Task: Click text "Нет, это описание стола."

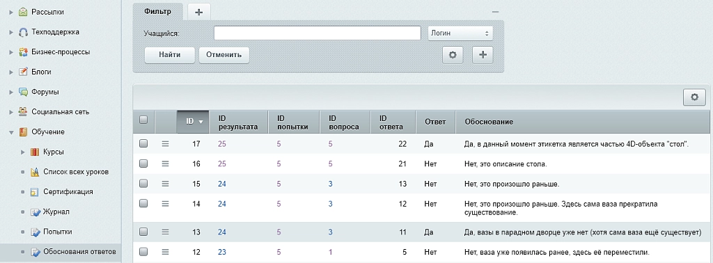Action: pyautogui.click(x=506, y=164)
